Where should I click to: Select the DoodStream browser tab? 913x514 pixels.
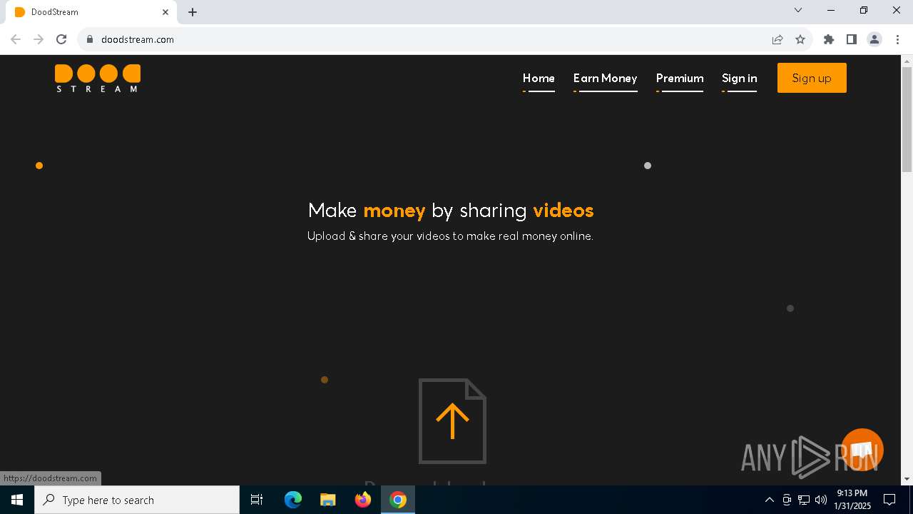[x=91, y=12]
